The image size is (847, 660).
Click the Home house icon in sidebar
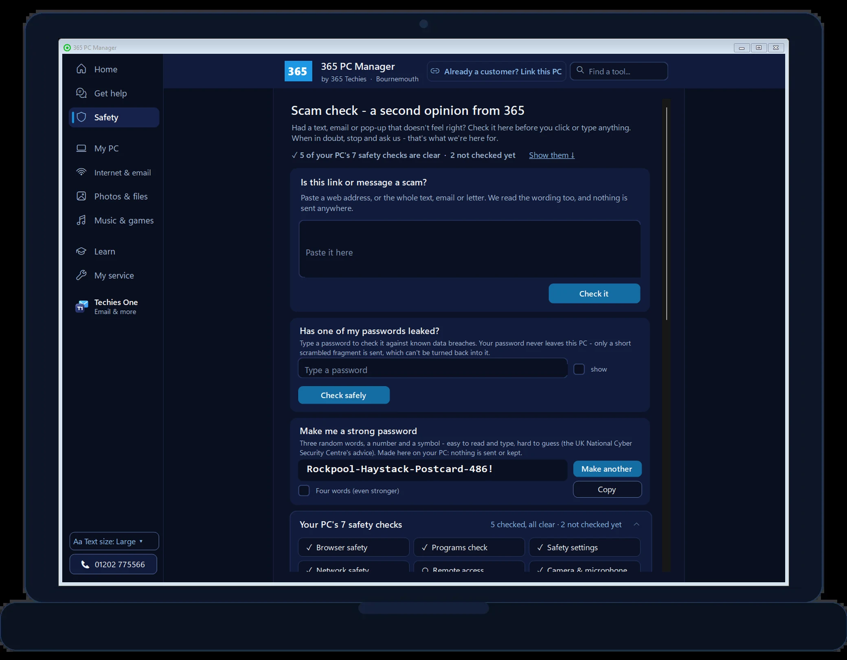[81, 69]
